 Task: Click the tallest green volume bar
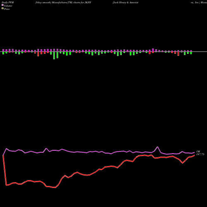tap(54, 55)
